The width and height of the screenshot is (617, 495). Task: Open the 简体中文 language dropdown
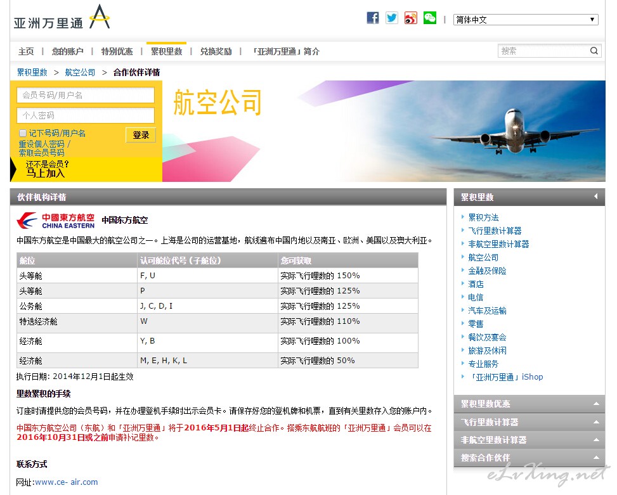tap(526, 20)
